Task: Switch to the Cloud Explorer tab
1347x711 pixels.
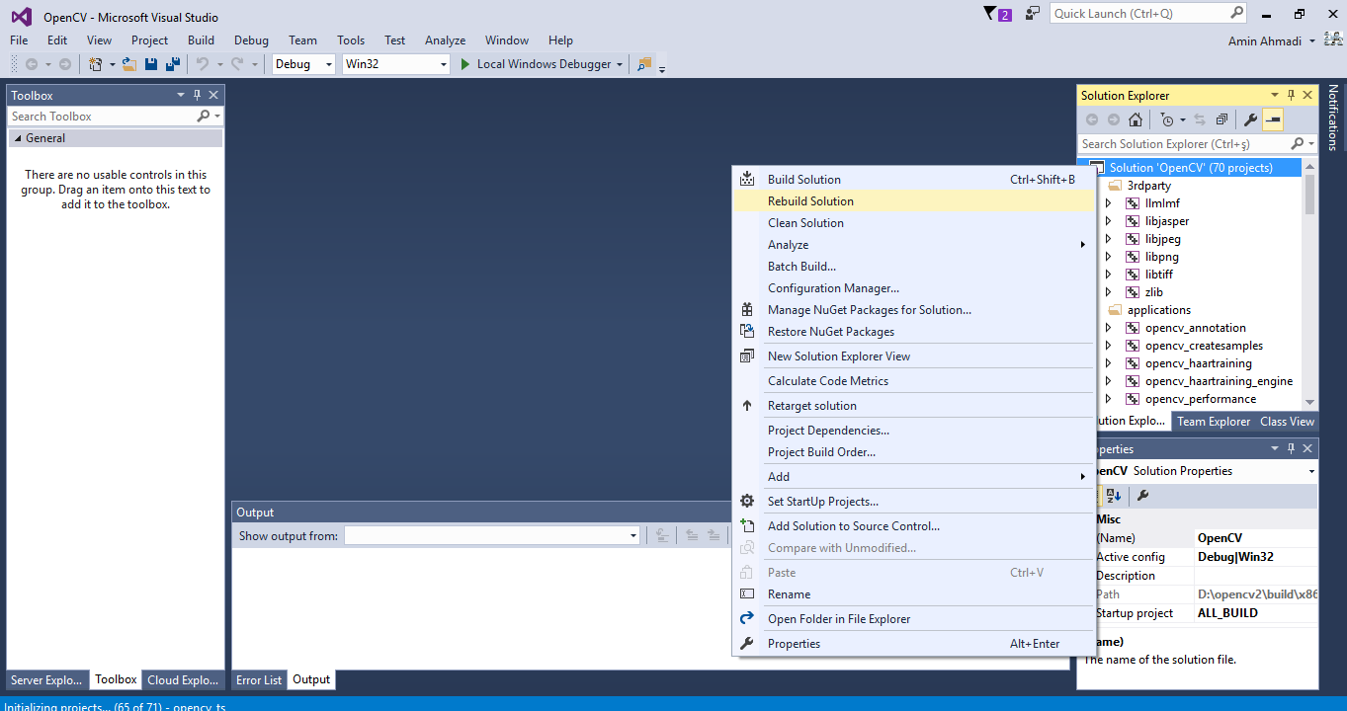Action: point(183,679)
